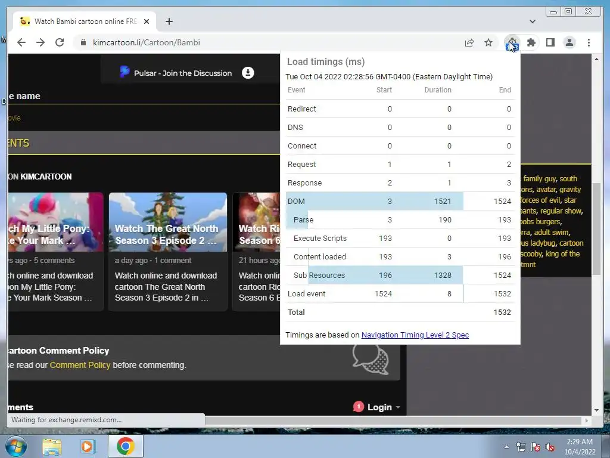
Task: Click the Load event row label
Action: pos(306,294)
